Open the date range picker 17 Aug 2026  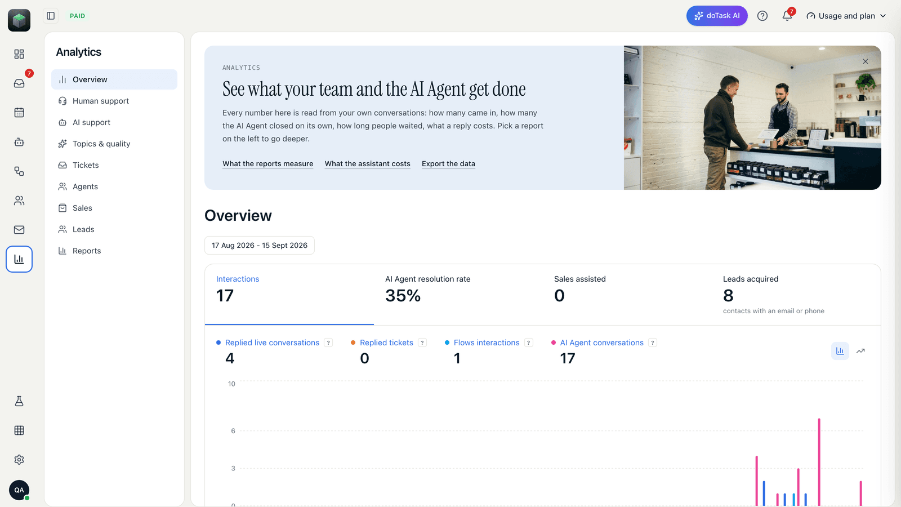[x=260, y=245]
